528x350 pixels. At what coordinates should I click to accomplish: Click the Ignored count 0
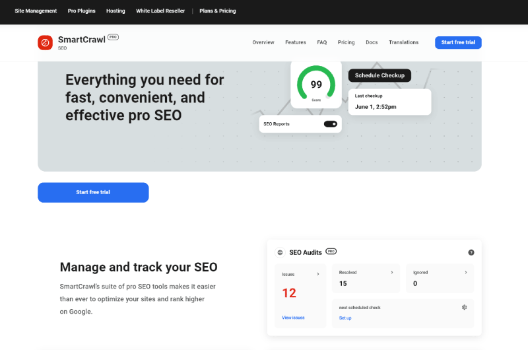click(415, 284)
